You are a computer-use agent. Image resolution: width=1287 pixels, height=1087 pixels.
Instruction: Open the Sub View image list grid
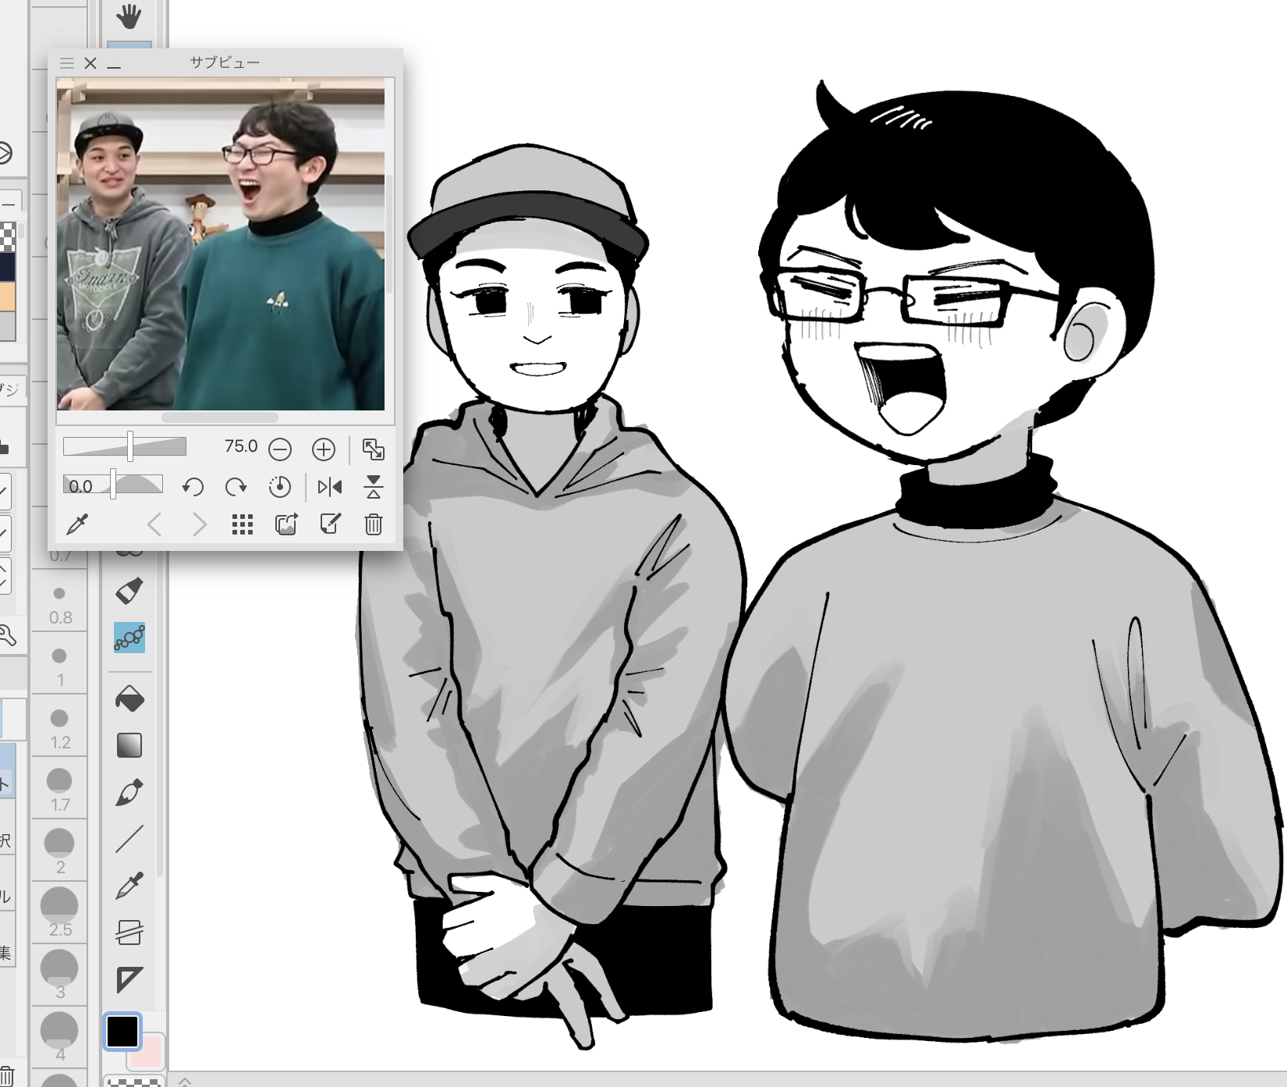(243, 524)
